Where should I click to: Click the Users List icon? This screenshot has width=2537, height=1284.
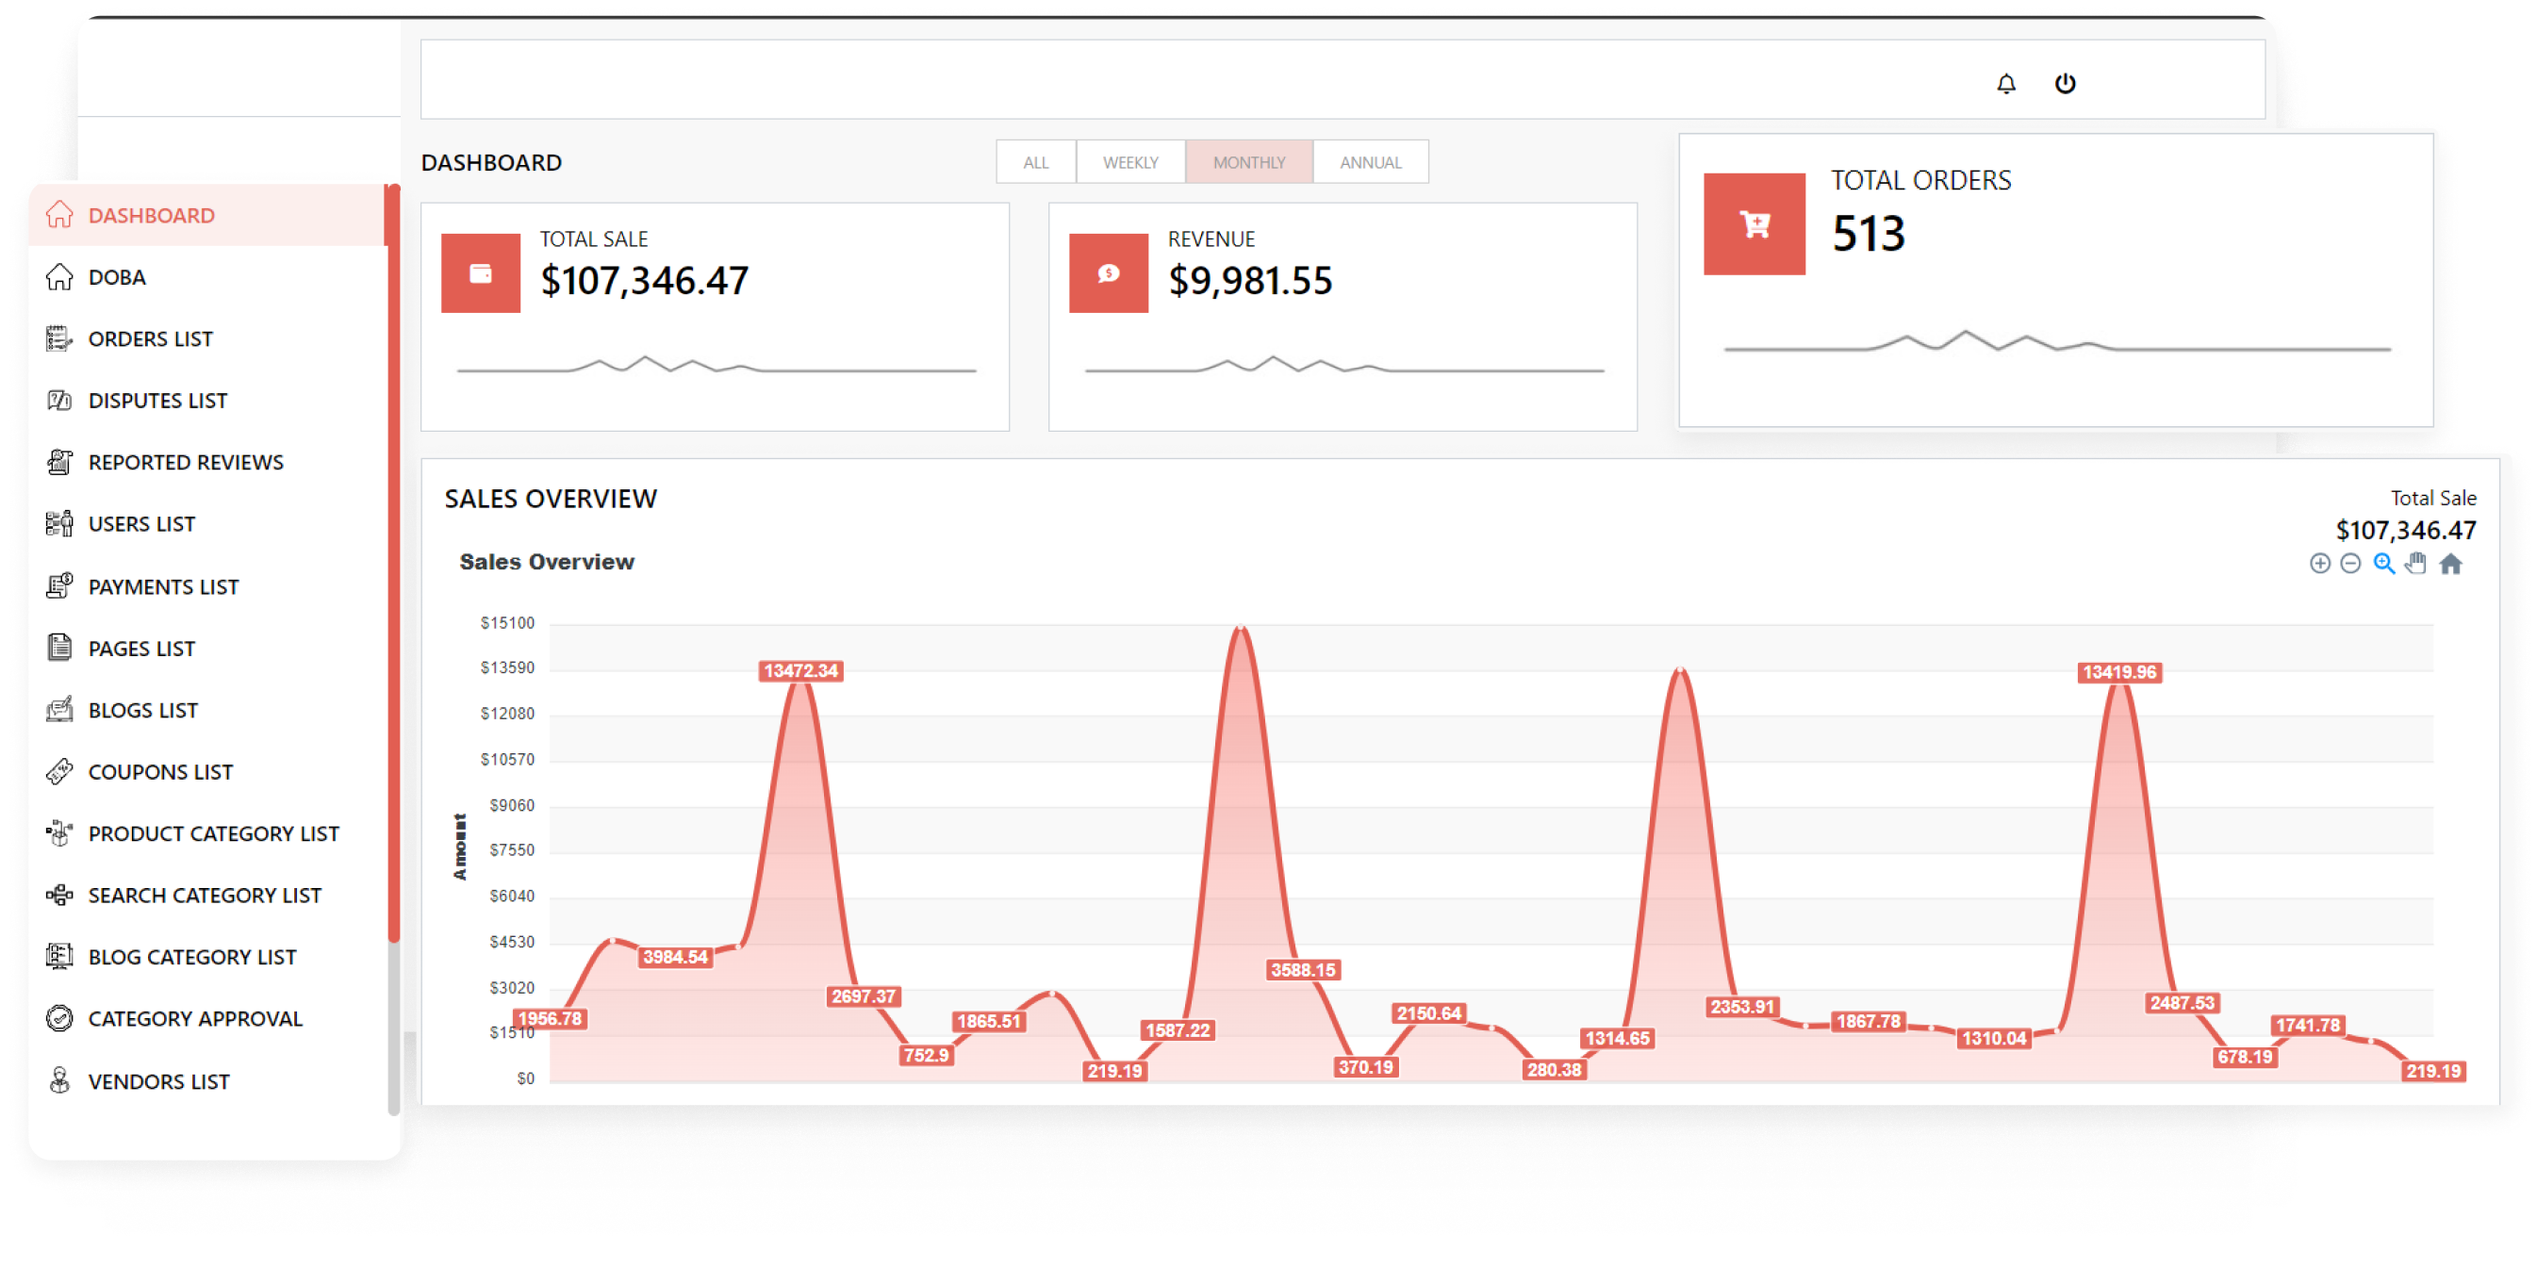59,524
